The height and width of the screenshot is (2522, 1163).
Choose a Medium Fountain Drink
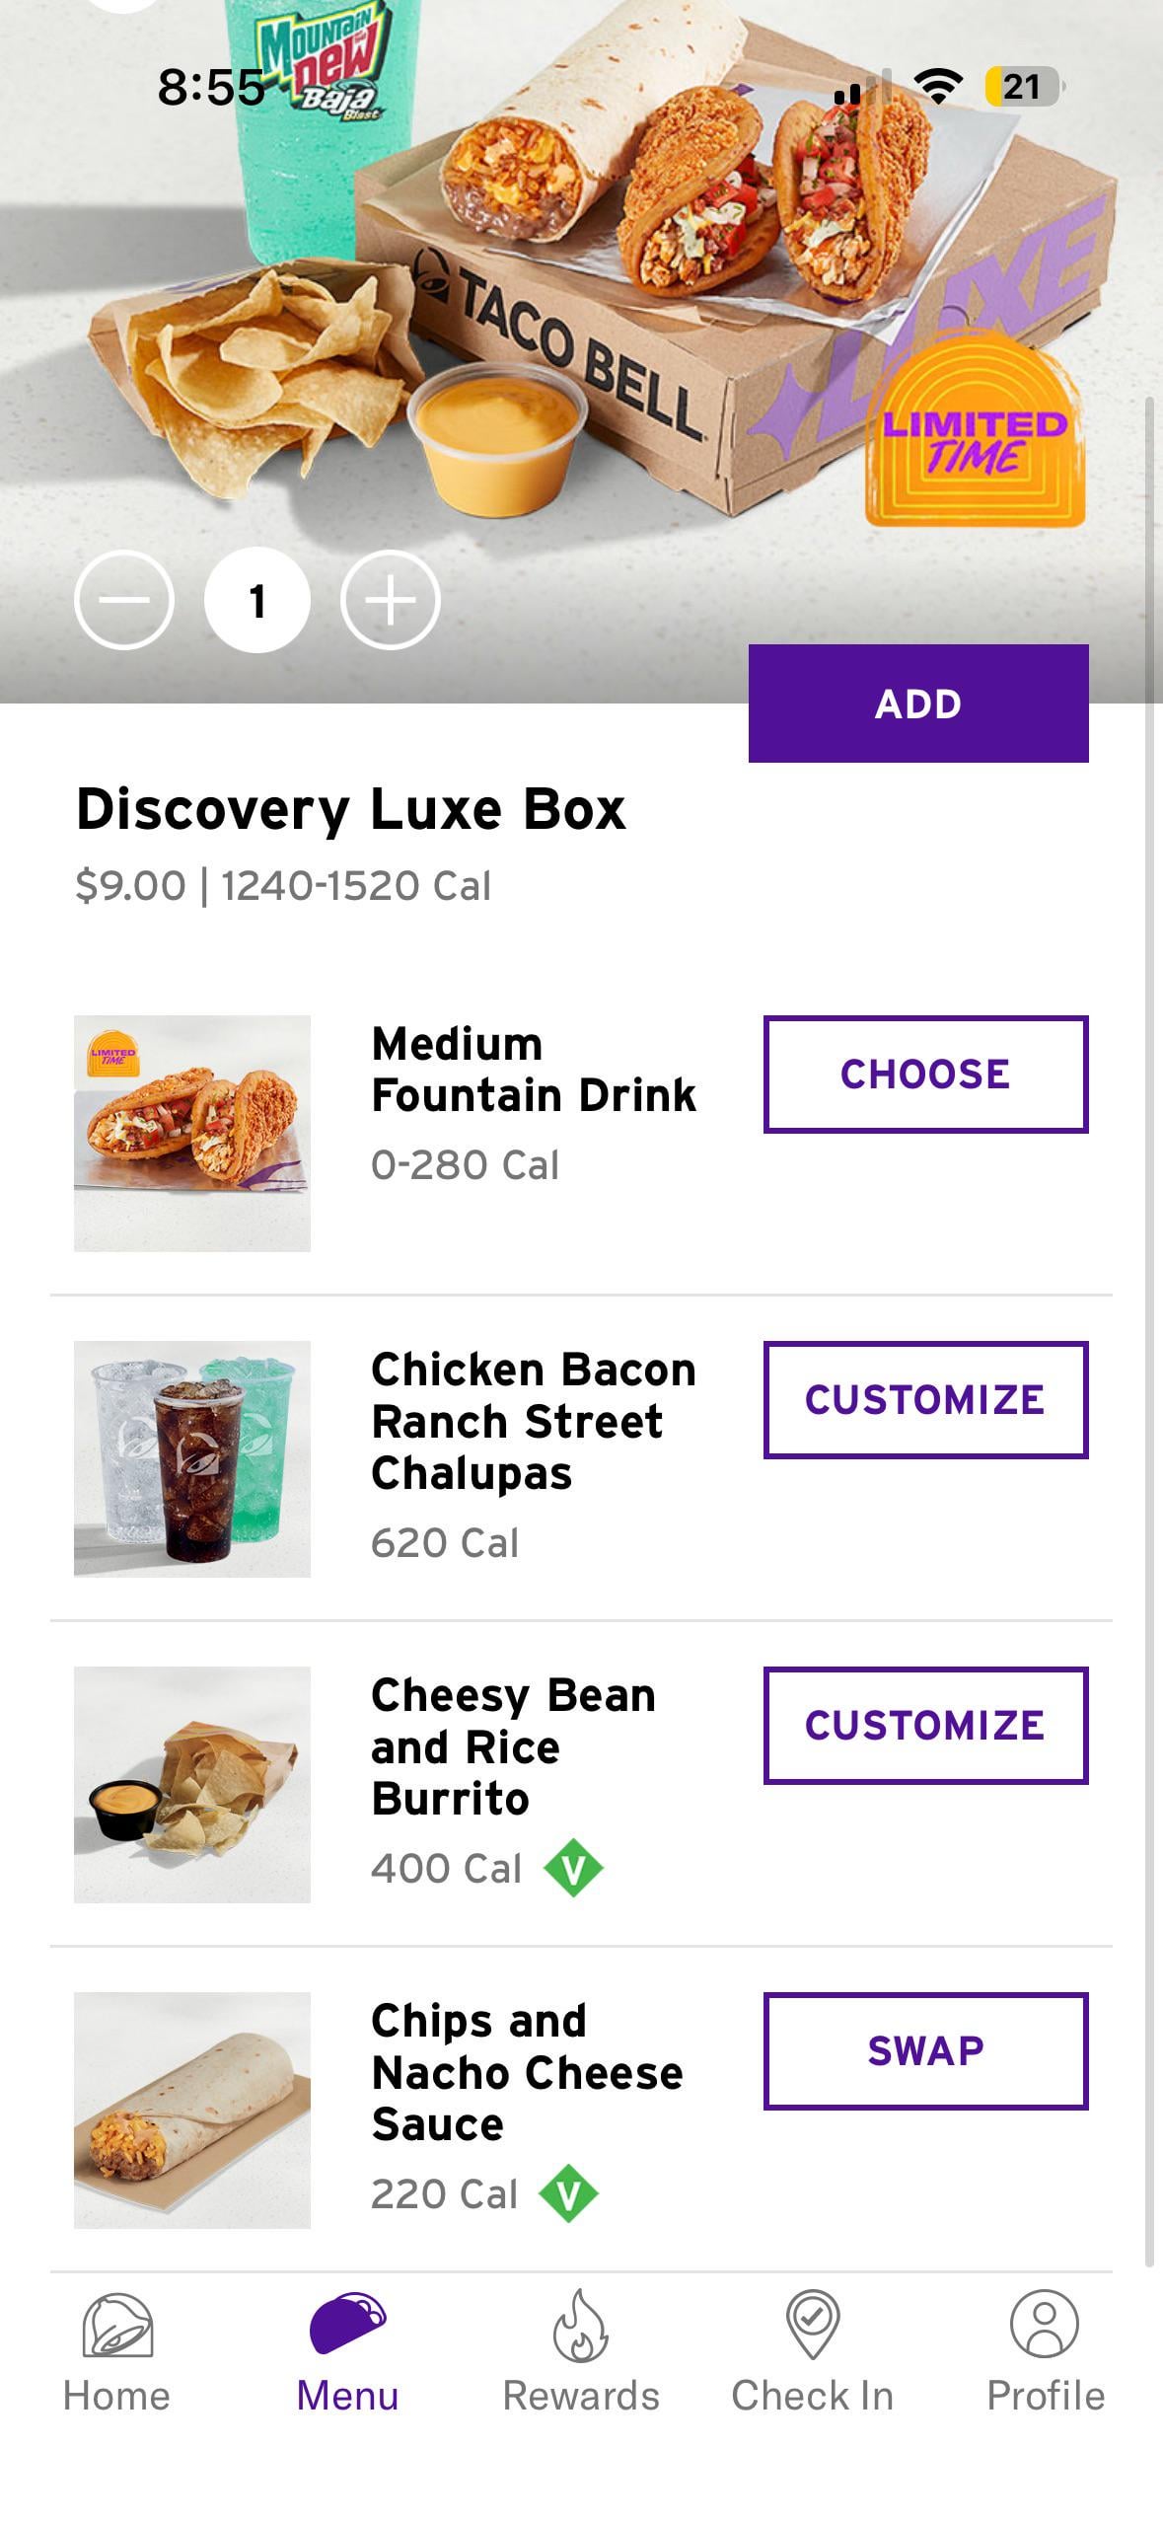coord(925,1074)
